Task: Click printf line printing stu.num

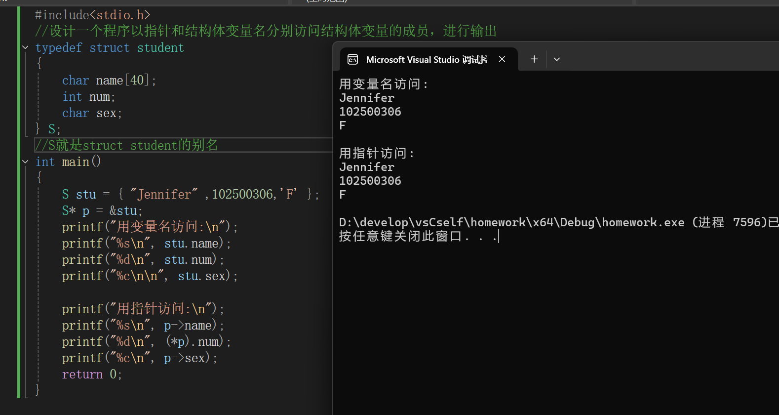Action: click(x=143, y=260)
